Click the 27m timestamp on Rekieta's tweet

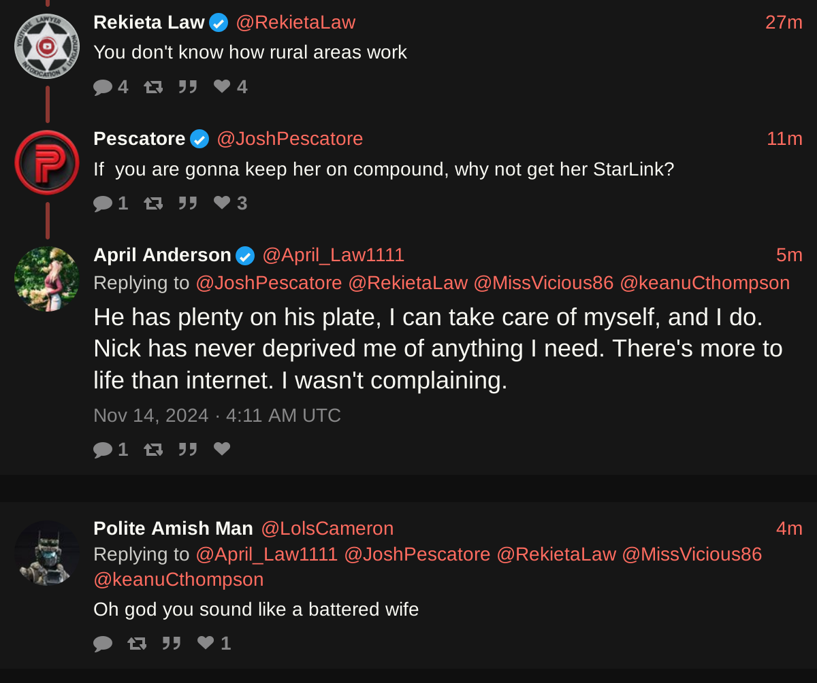click(x=784, y=22)
